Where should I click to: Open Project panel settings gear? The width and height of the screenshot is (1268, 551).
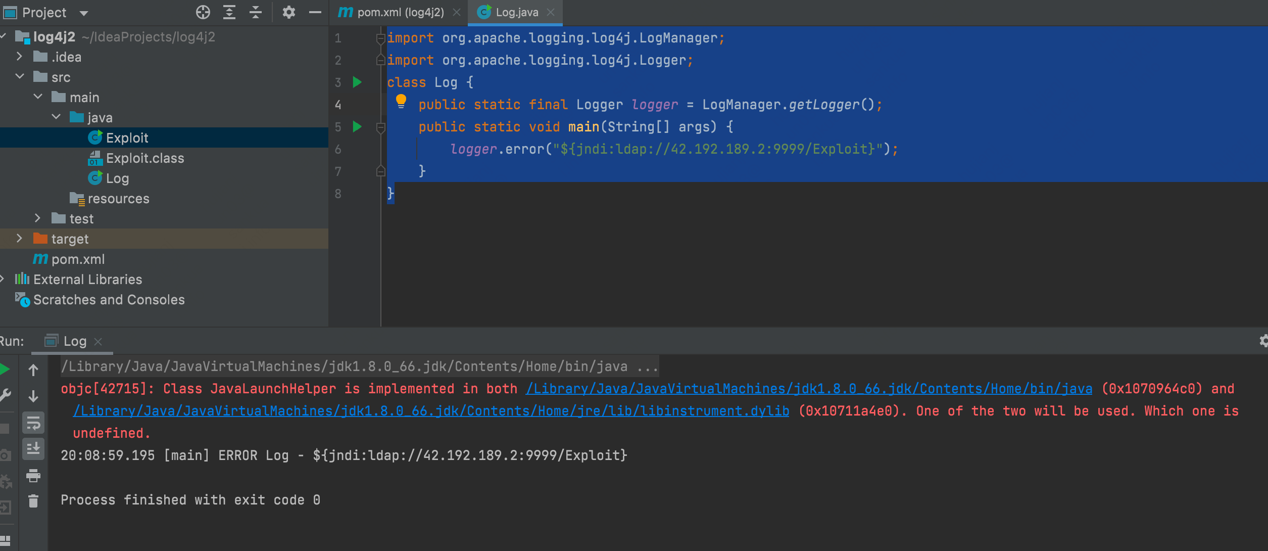click(x=288, y=12)
